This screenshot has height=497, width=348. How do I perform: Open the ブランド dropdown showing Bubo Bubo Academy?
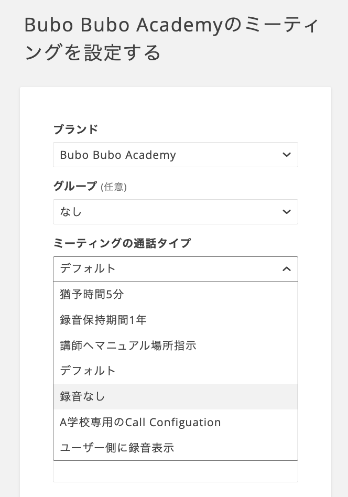click(175, 155)
